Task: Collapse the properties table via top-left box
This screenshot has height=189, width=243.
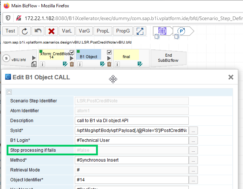Action: (10, 92)
